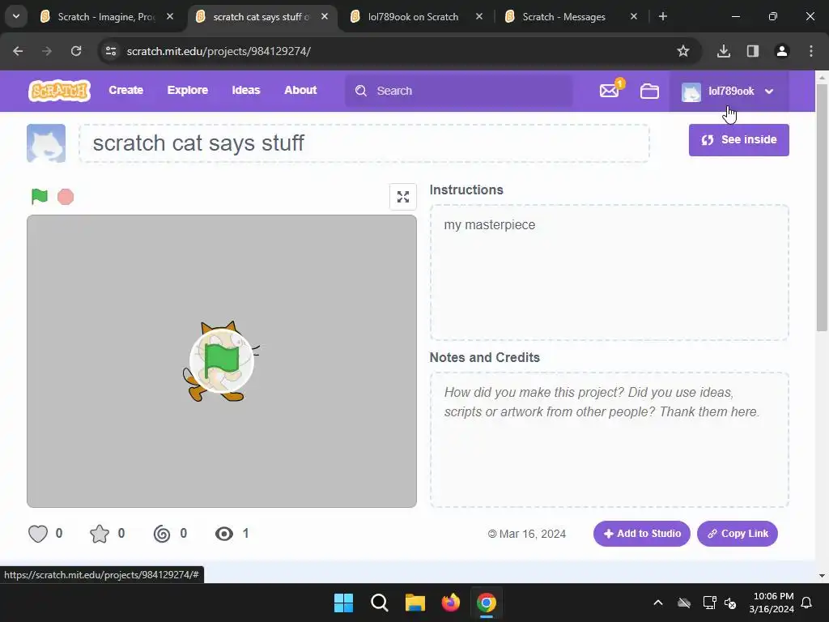
Task: Click Chrome icon in taskbar
Action: [487, 603]
